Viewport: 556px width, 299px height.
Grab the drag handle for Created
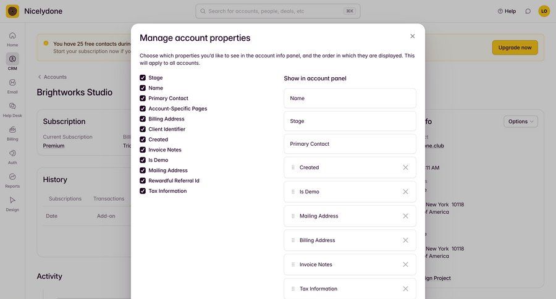[x=293, y=167]
